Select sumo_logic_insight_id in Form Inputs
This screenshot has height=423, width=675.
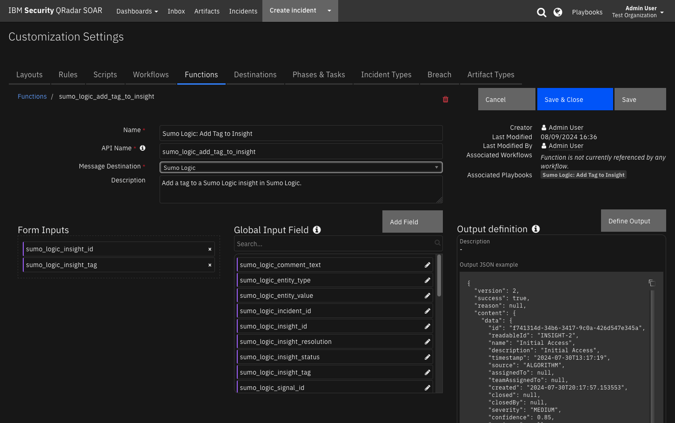[119, 249]
